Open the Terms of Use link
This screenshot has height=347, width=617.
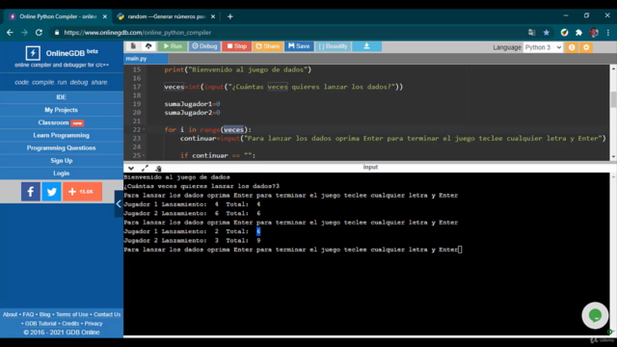coord(72,314)
